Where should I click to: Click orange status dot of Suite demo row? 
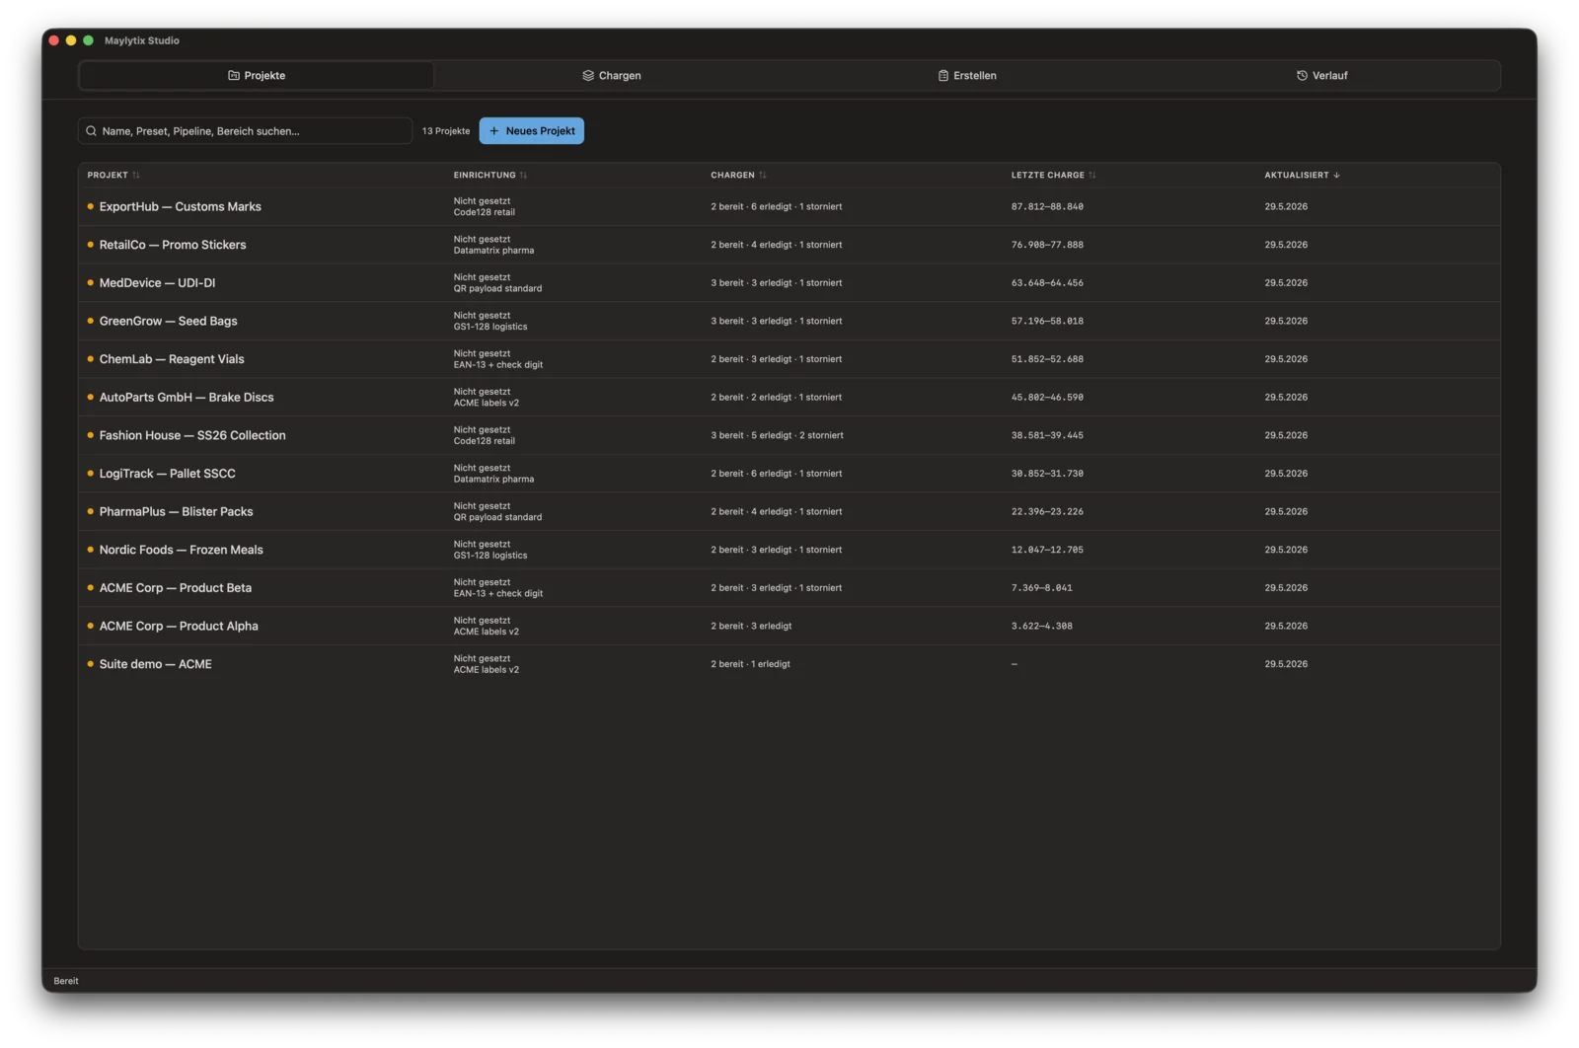click(91, 664)
